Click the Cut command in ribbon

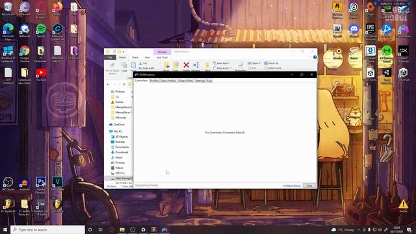point(143,64)
